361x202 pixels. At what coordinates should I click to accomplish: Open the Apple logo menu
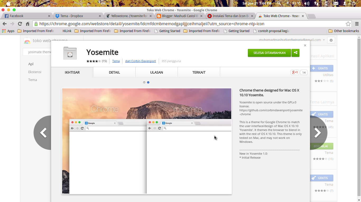coord(8,3)
